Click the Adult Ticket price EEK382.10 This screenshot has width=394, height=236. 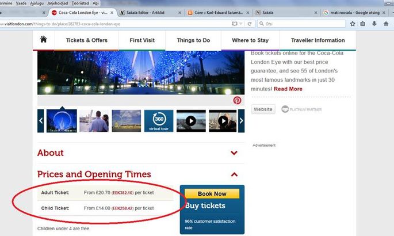[123, 193]
